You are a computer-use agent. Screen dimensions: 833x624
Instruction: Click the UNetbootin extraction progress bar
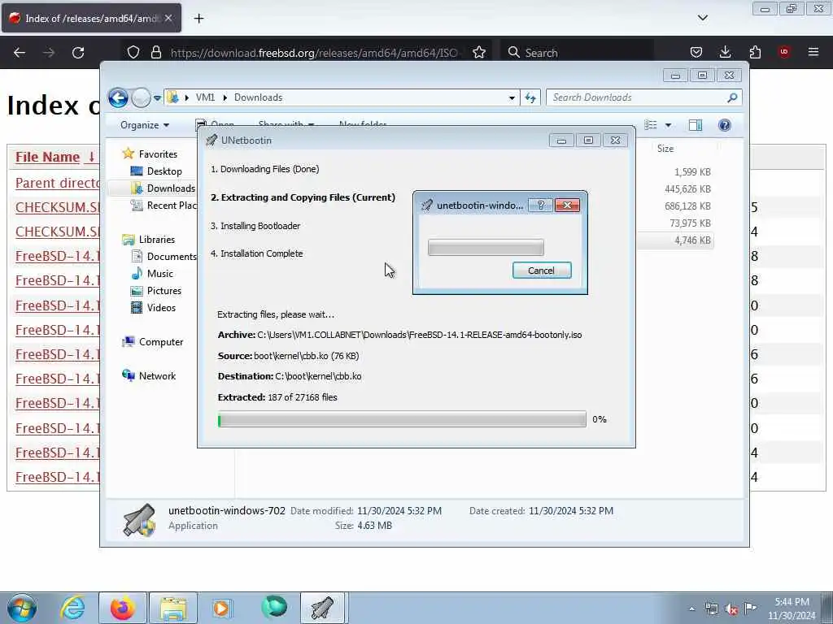pyautogui.click(x=402, y=419)
